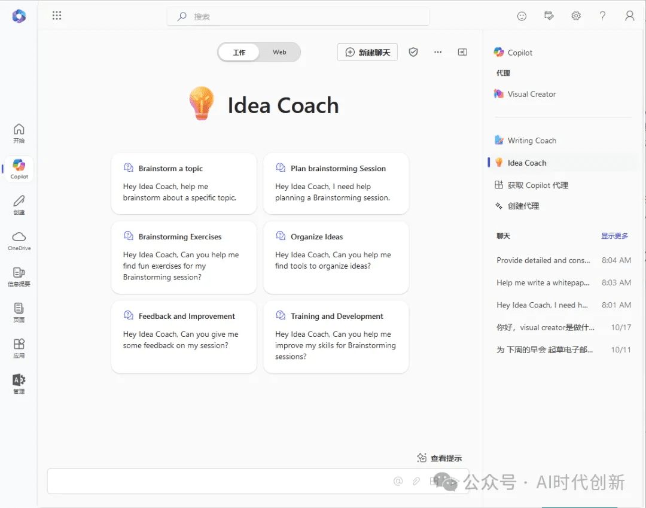Select Copilot in left sidebar

19,169
